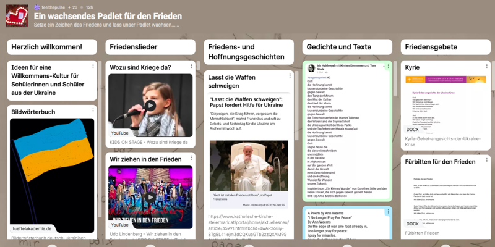495x247 pixels.
Task: Play the 'Wozu sind Kriege da?' video
Action: pyautogui.click(x=150, y=106)
